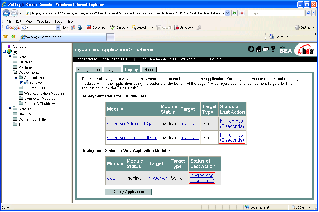Switch to the Configuration tab
Viewport: 319px width, 212px height.
coord(89,69)
